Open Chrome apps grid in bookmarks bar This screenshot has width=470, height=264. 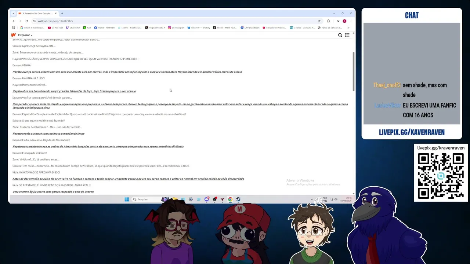[x=14, y=27]
